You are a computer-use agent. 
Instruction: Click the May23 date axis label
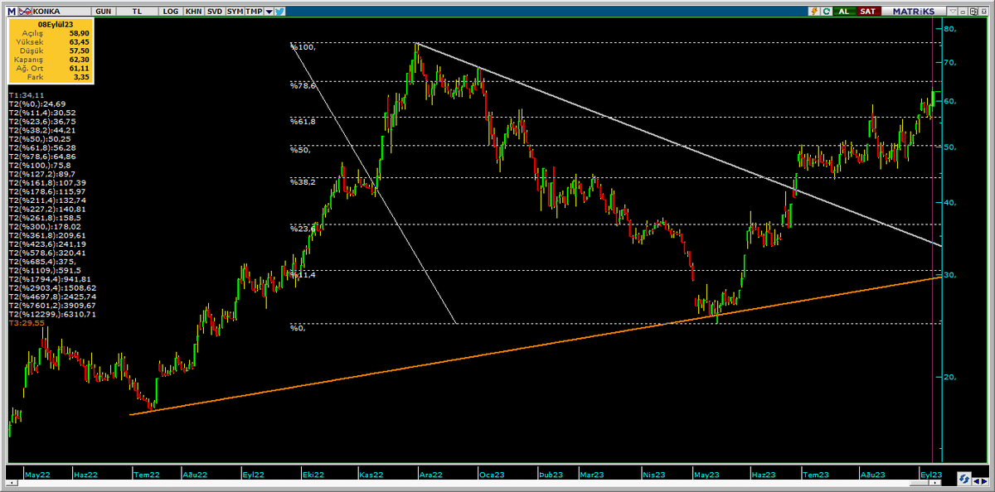pos(706,475)
